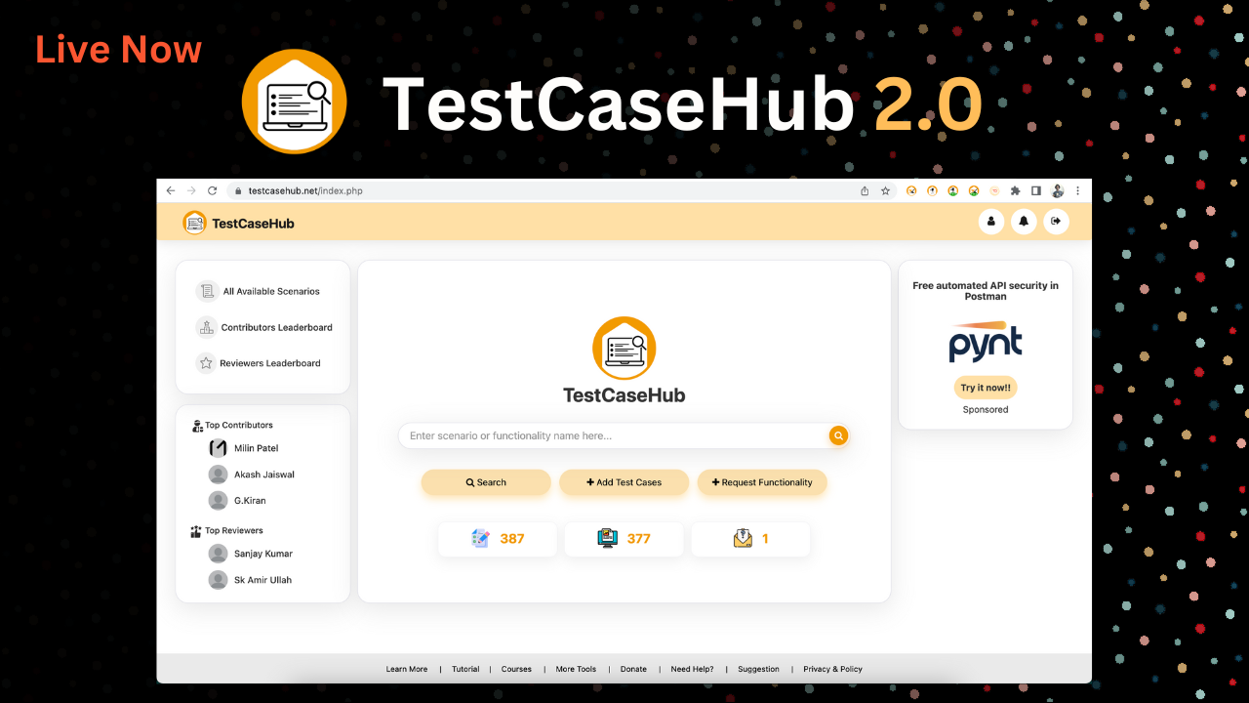The width and height of the screenshot is (1249, 703).
Task: Open the Donate link in the footer
Action: tap(633, 669)
